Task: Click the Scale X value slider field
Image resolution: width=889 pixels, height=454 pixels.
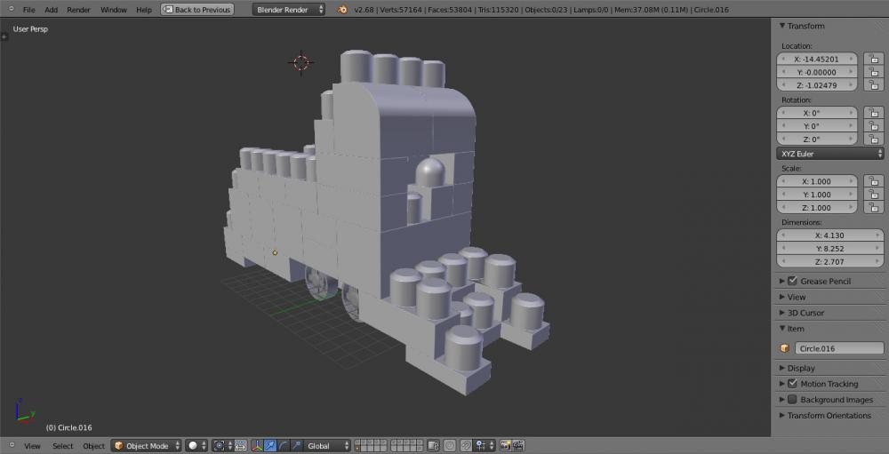Action: 817,181
